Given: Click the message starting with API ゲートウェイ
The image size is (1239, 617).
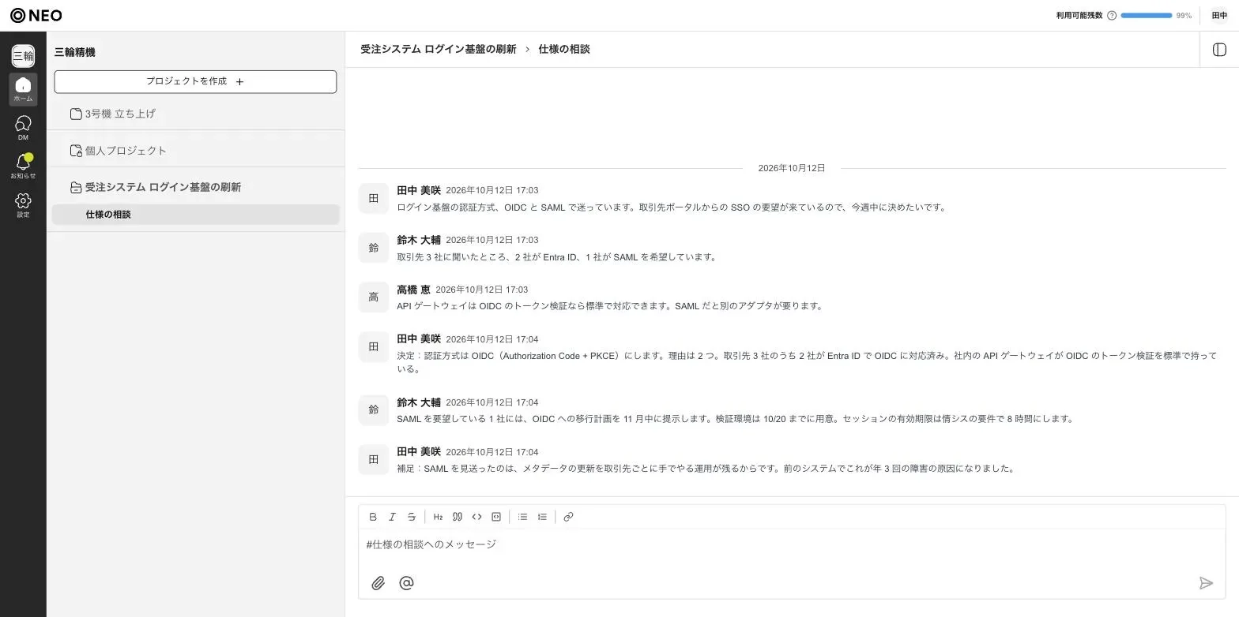Looking at the screenshot, I should pos(610,306).
